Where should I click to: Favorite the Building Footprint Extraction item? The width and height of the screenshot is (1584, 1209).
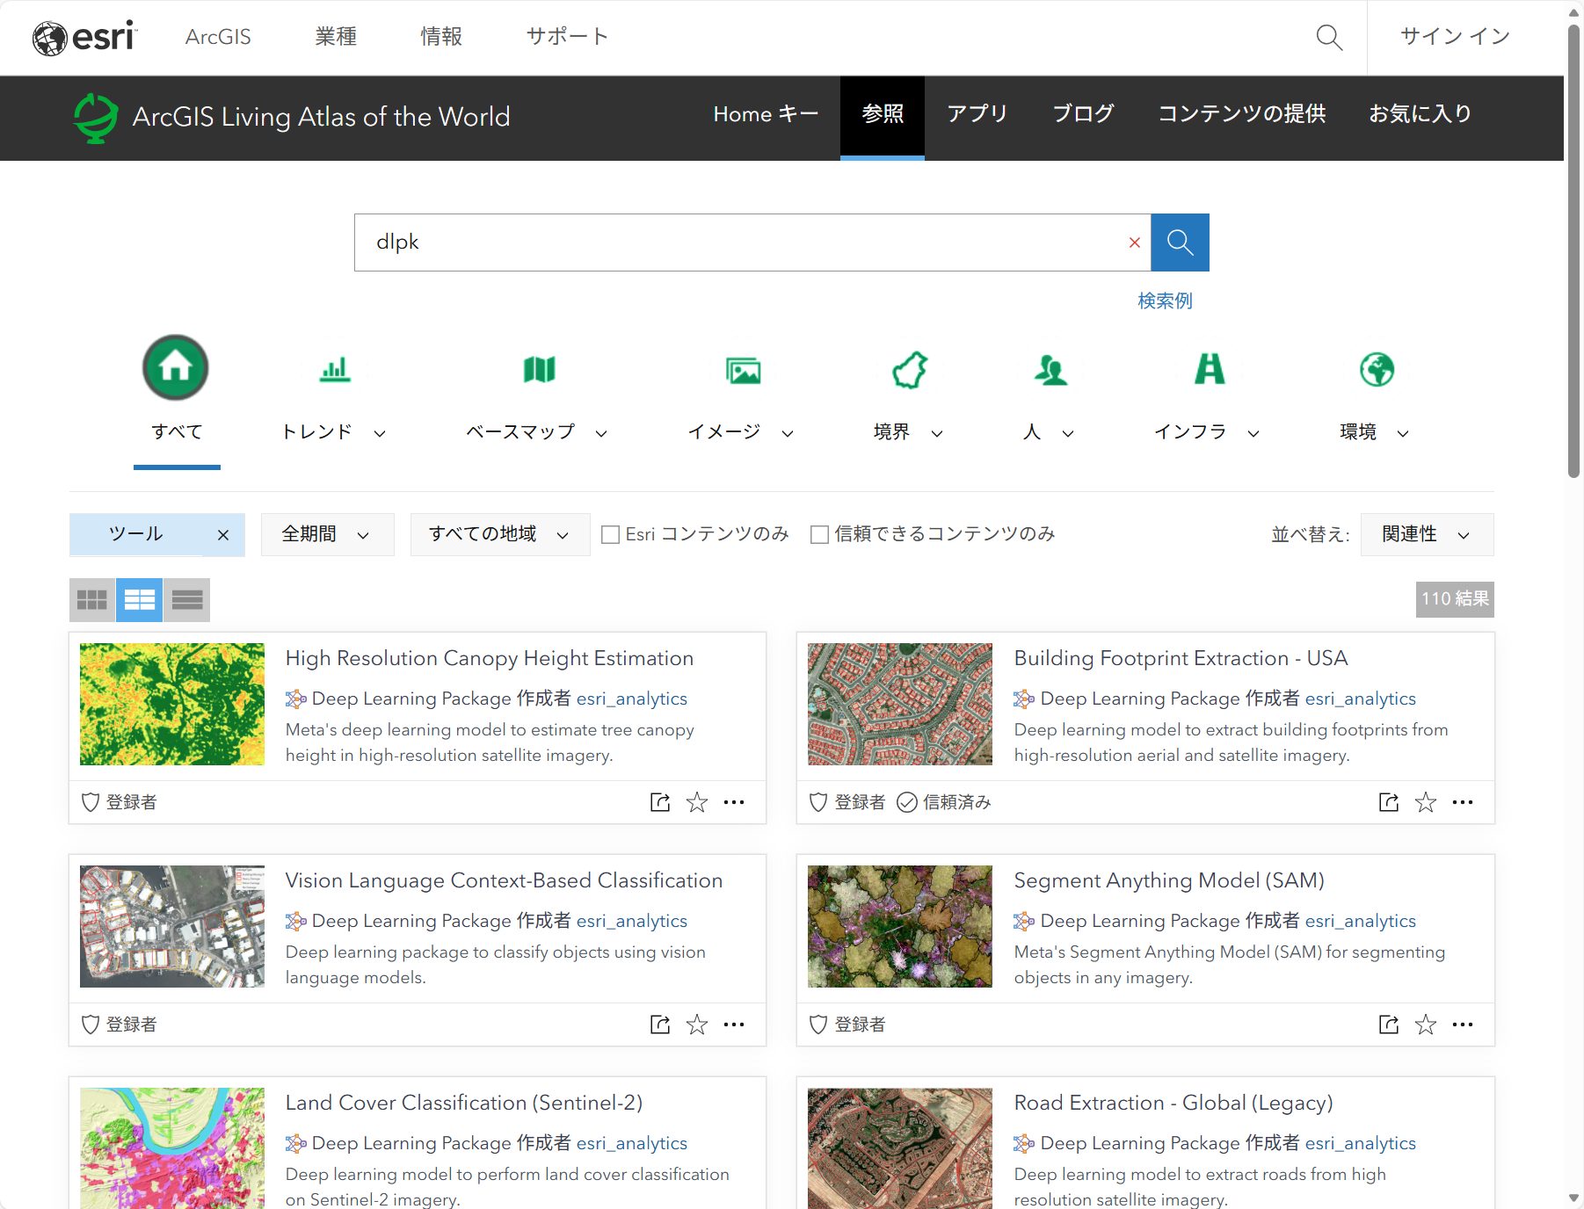(1425, 802)
